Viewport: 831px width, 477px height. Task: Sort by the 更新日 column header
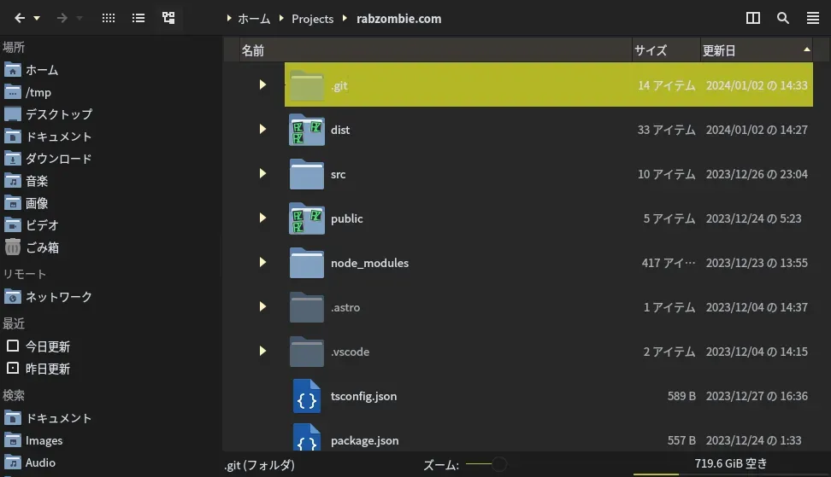[x=719, y=50]
